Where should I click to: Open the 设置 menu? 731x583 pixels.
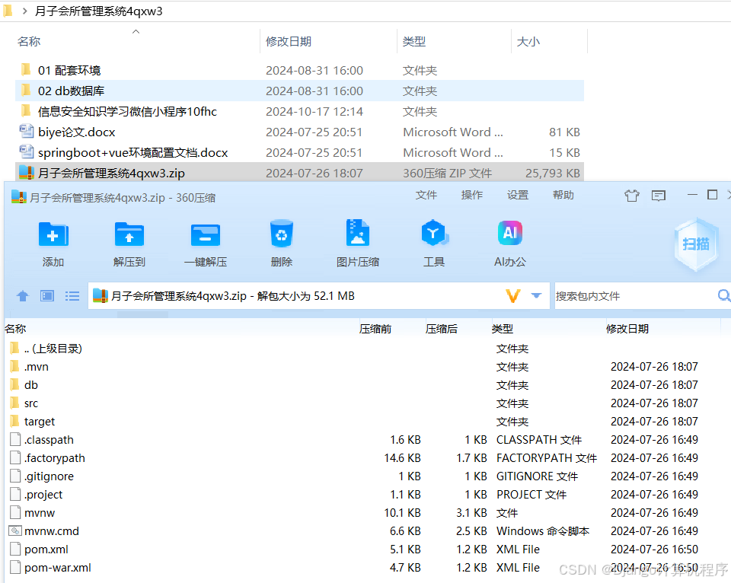[517, 194]
